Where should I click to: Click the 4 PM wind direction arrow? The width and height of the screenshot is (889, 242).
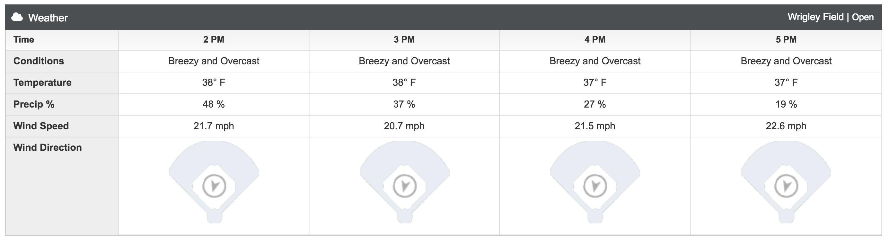point(595,186)
